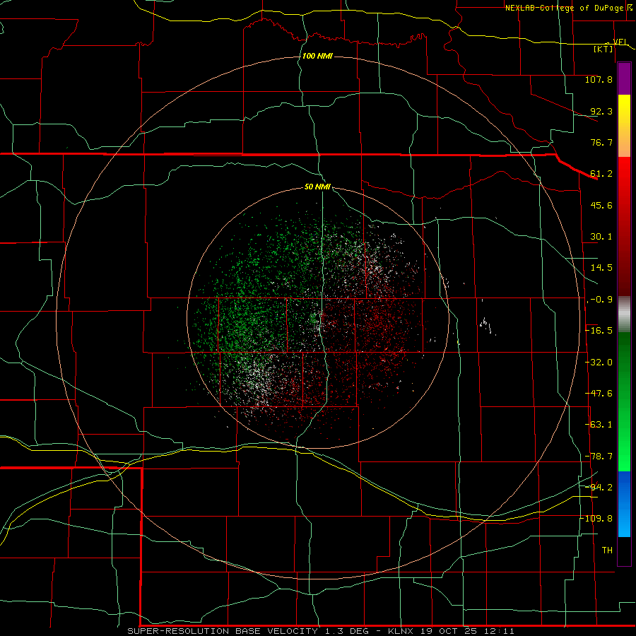
Task: Click the 14.5 velocity scale value
Action: [x=601, y=268]
